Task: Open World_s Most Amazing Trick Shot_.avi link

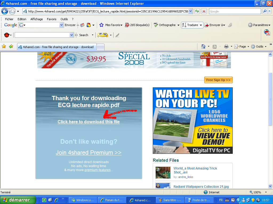Action: pos(195,170)
